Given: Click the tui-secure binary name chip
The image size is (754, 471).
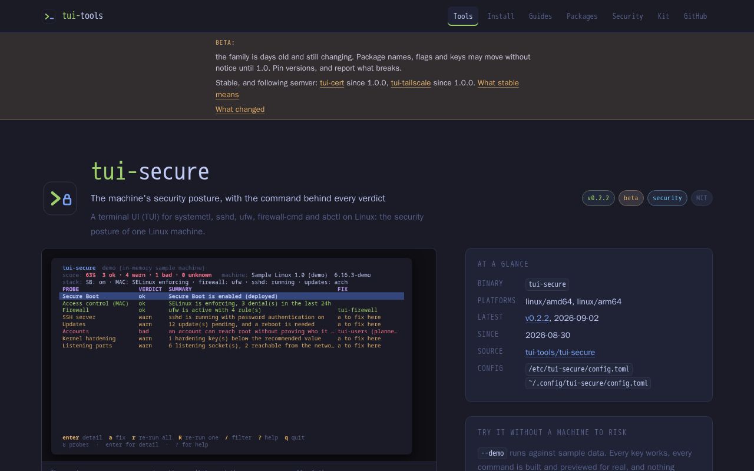Looking at the screenshot, I should [547, 284].
